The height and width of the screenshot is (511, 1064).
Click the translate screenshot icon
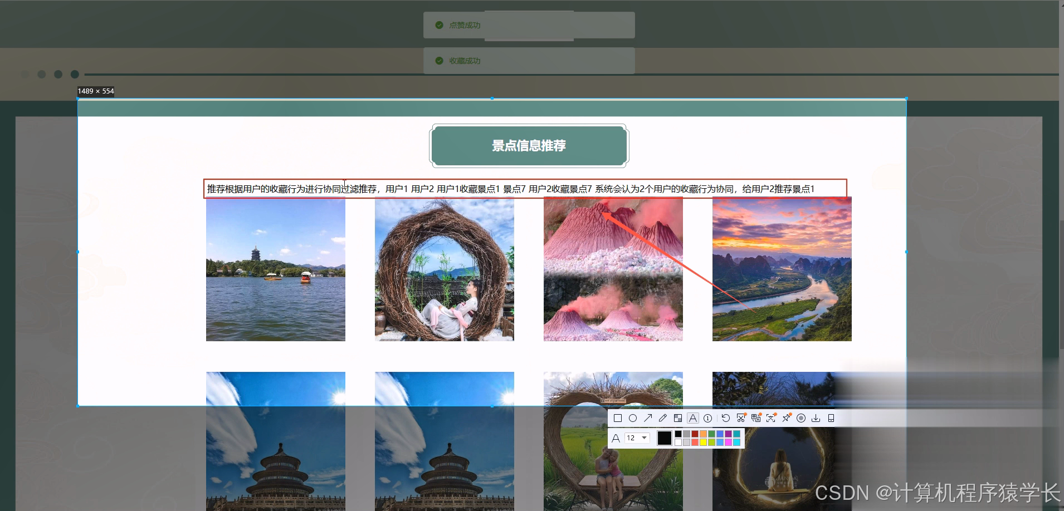coord(756,418)
